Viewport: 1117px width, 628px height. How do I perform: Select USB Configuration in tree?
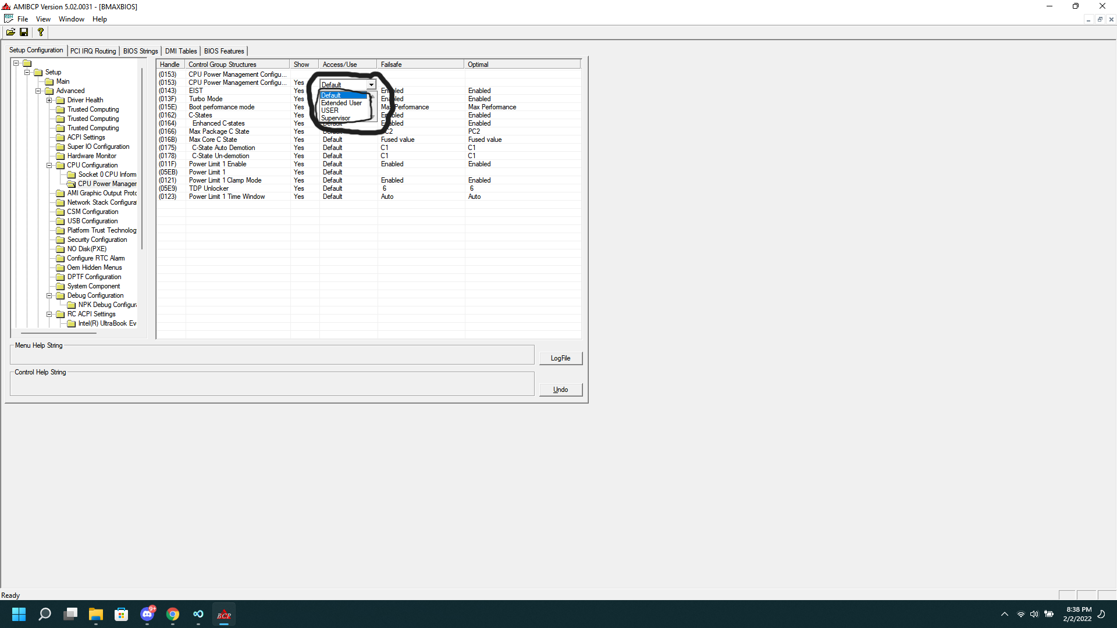(93, 221)
